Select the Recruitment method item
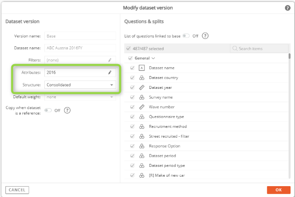Screen dimensions: 295x197 pos(168,126)
